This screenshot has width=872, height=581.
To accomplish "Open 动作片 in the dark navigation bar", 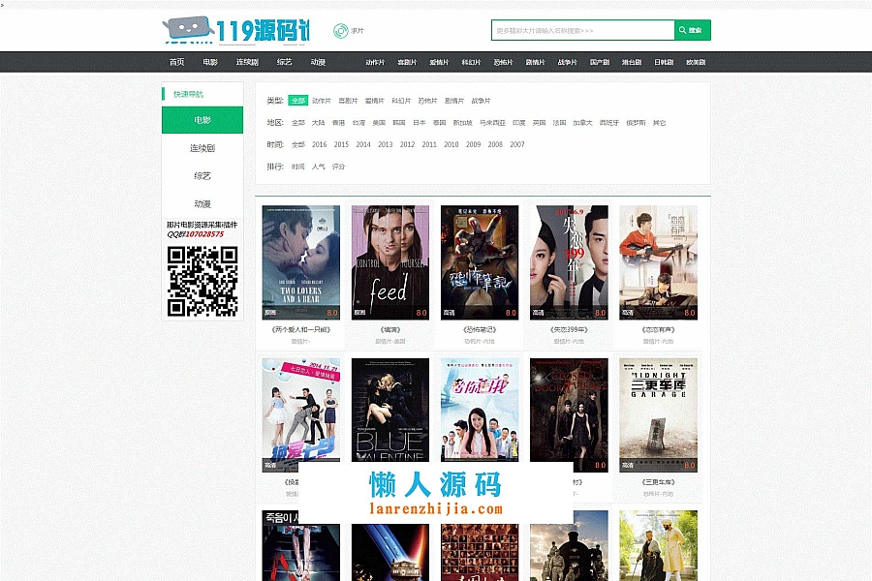I will (375, 62).
